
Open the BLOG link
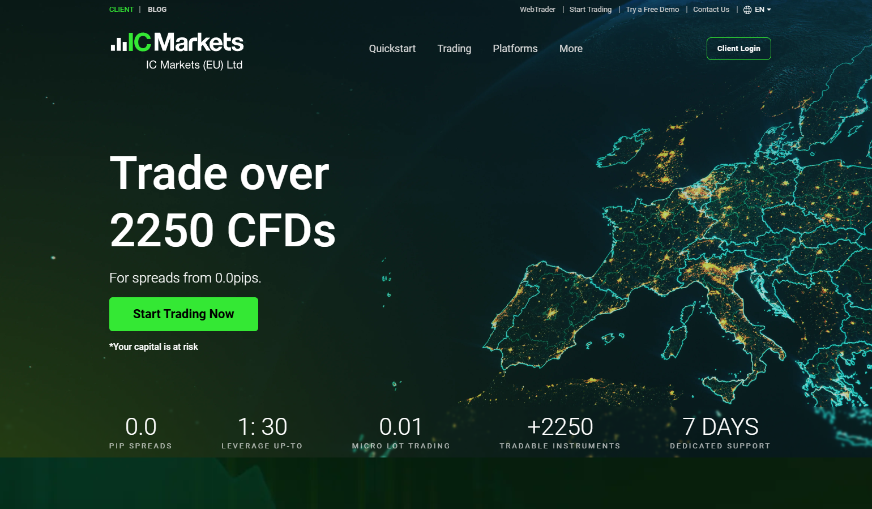(x=157, y=10)
